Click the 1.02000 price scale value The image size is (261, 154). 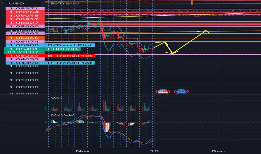(x=24, y=73)
